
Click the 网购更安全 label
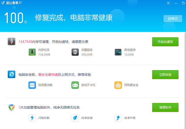[131, 85]
